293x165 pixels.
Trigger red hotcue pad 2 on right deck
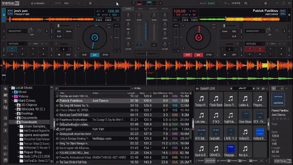coord(260,49)
